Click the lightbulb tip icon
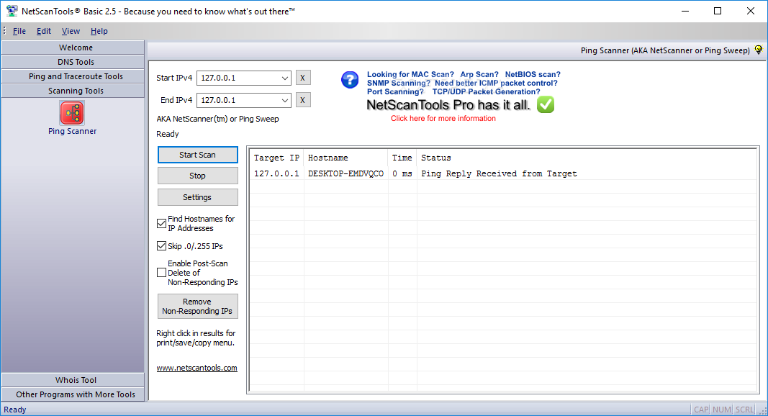768x416 pixels. (758, 50)
